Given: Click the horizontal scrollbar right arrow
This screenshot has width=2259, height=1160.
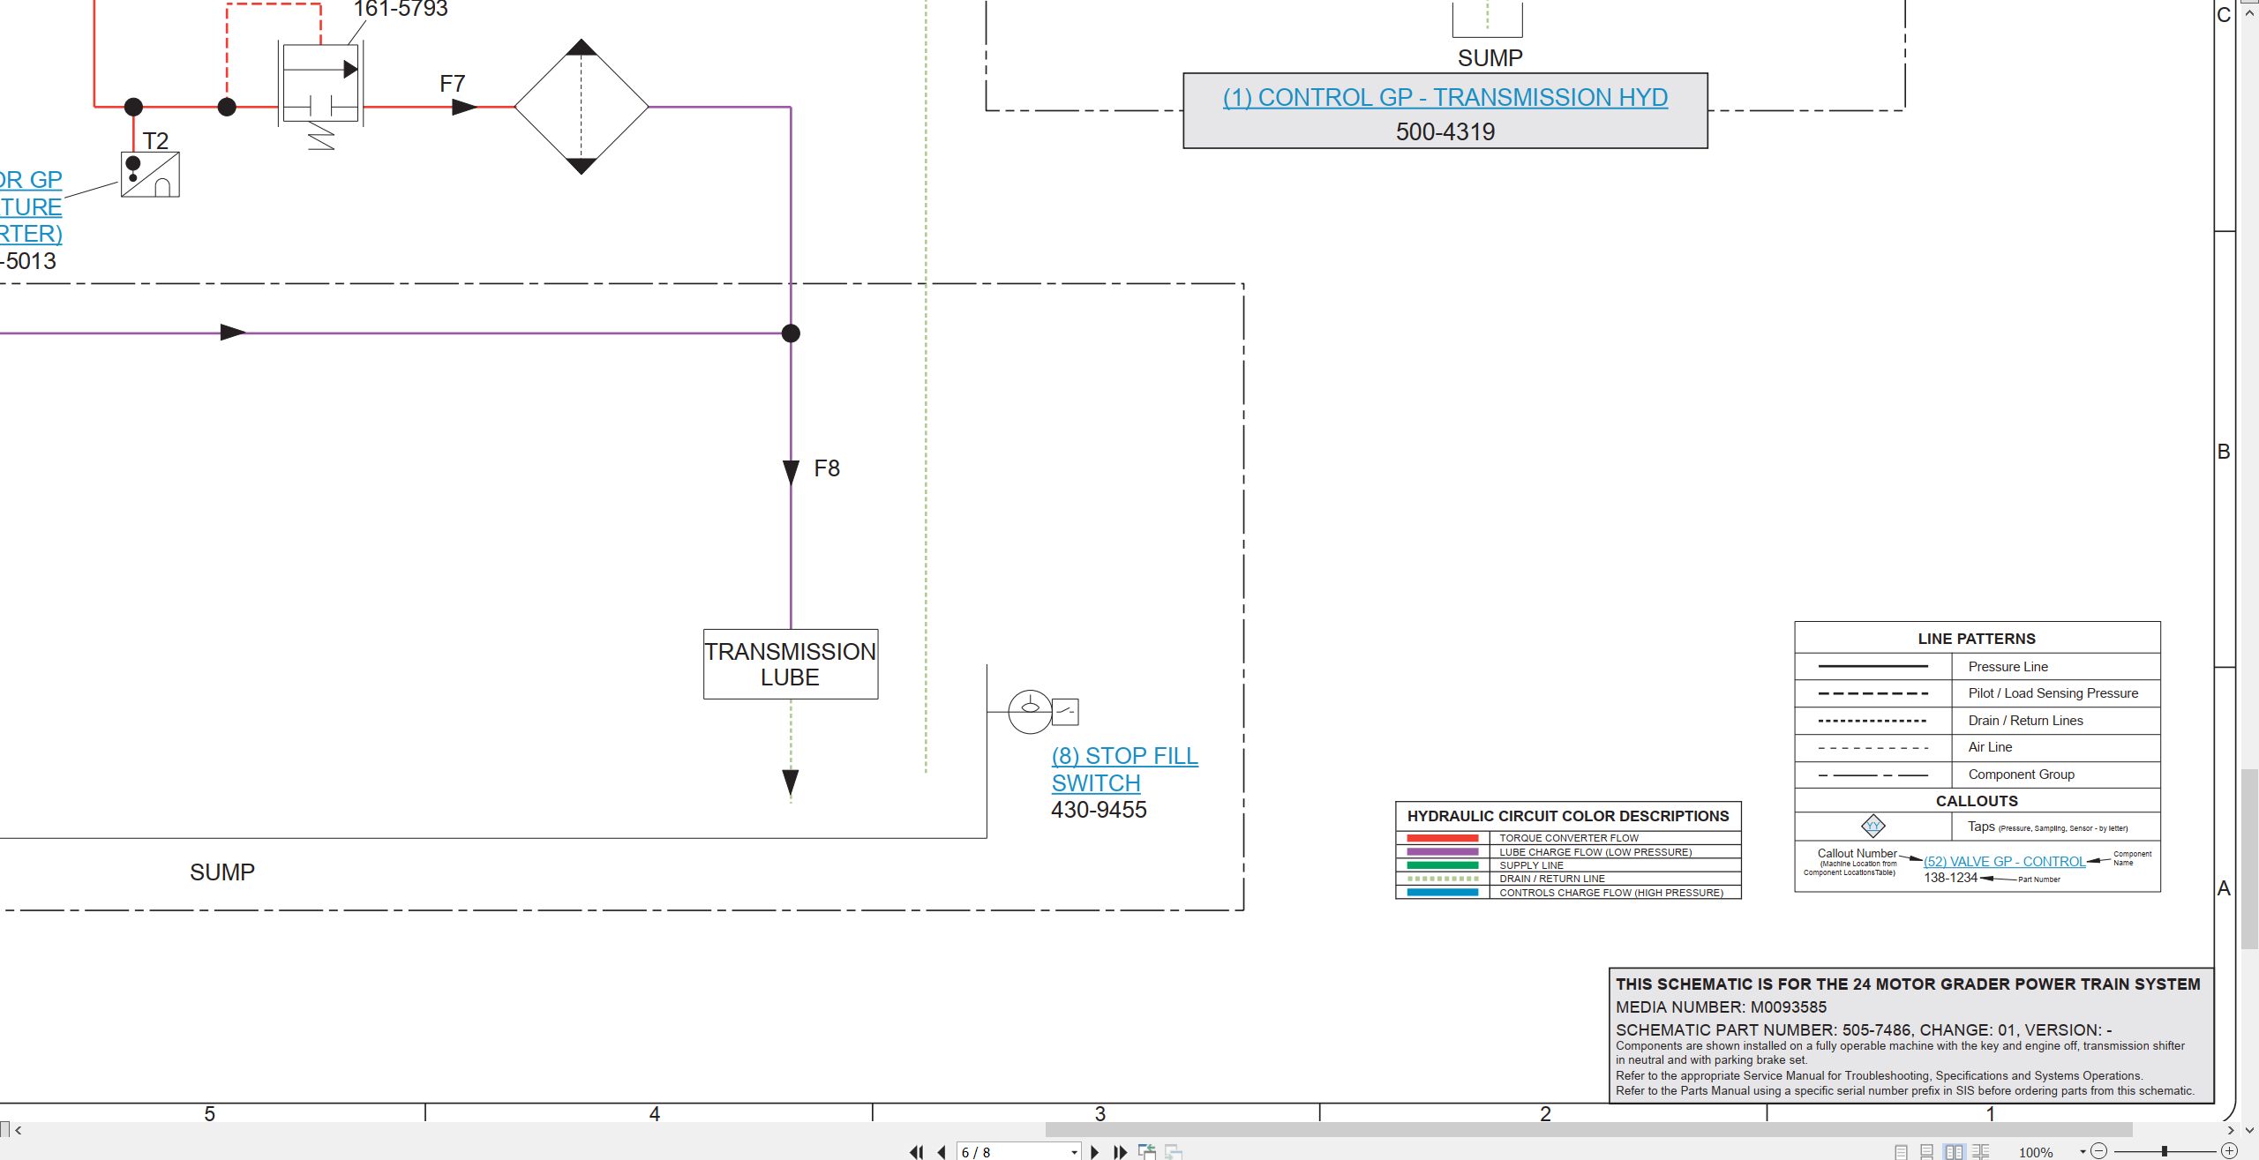Looking at the screenshot, I should (x=2230, y=1129).
